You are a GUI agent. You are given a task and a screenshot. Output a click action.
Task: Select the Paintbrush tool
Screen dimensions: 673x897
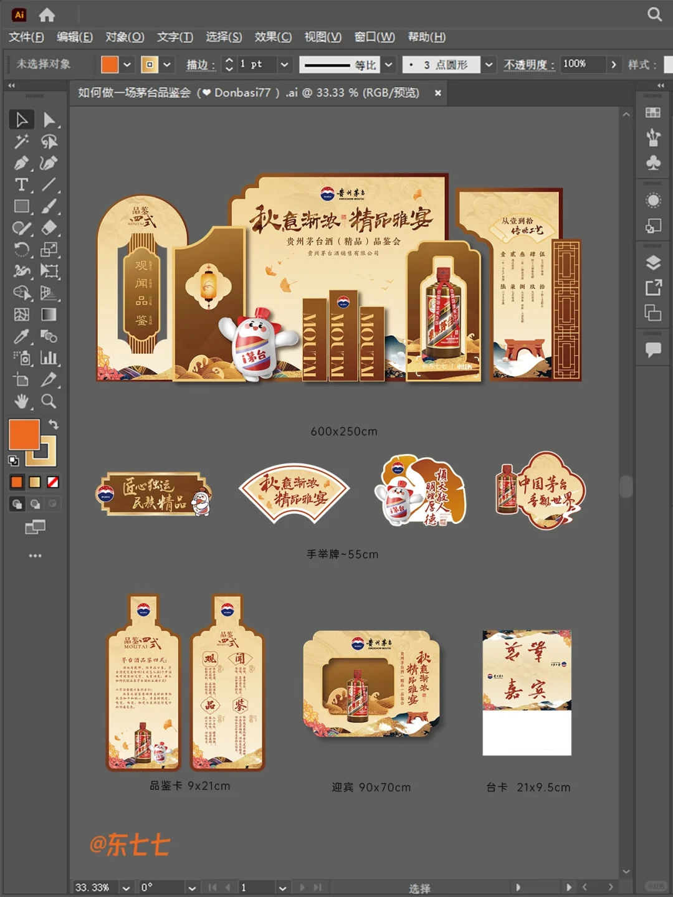click(49, 206)
